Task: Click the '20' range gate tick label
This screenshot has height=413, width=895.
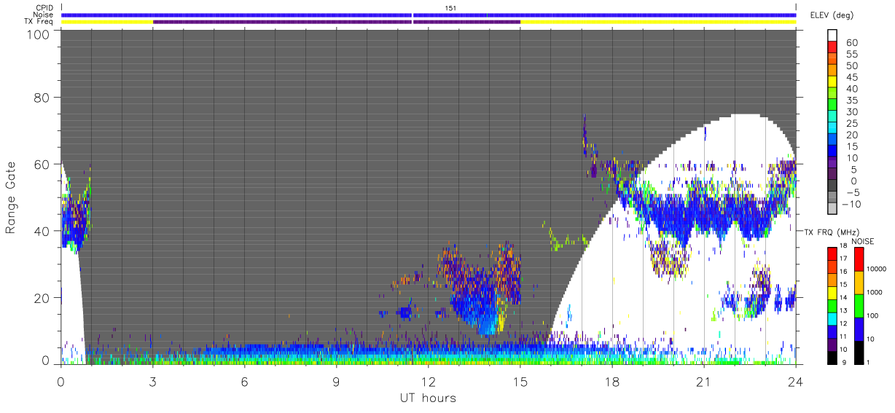Action: 41,298
